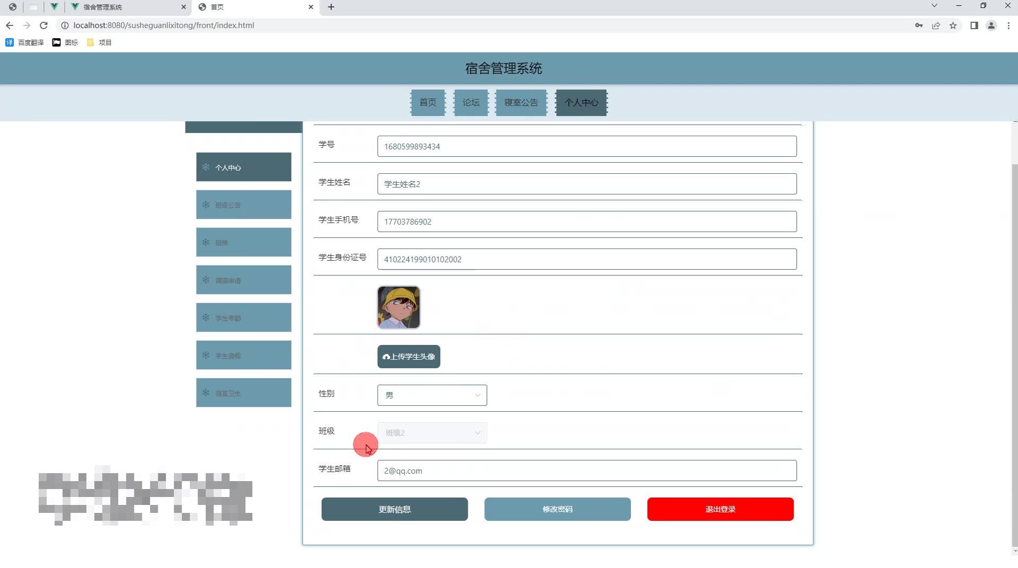Open the 性别 gender dropdown

point(432,395)
